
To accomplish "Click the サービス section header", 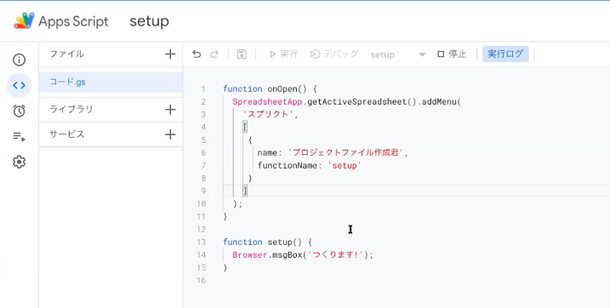I will [x=66, y=134].
